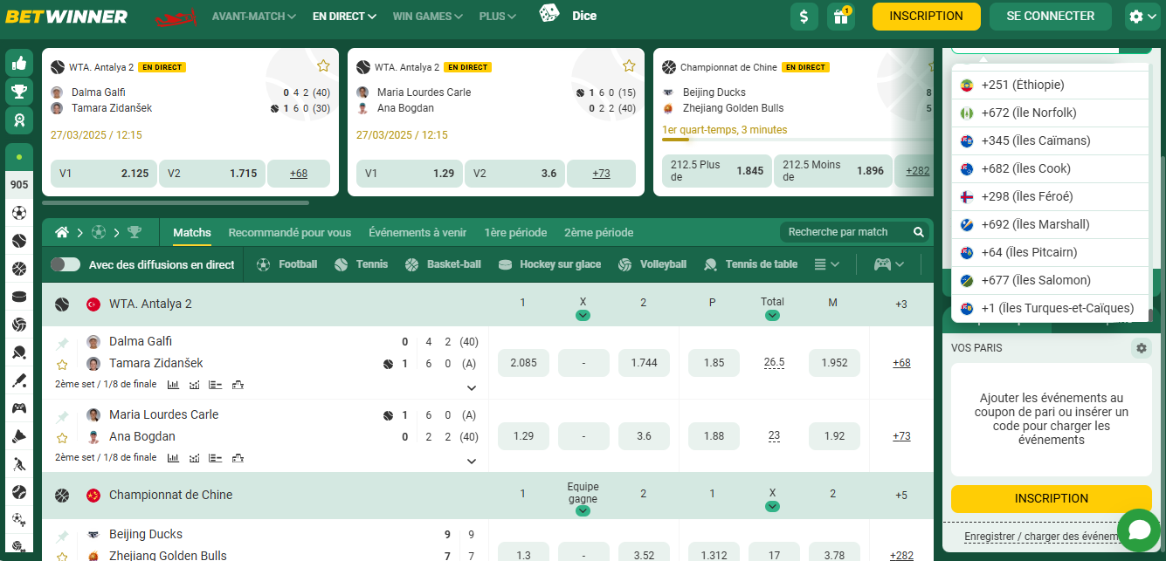Screen dimensions: 1166x561
Task: Bet on V1 2.125 for Dalma Galfi
Action: coord(104,174)
